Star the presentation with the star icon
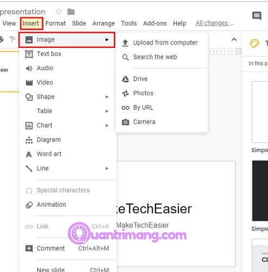The width and height of the screenshot is (268, 272). (58, 12)
